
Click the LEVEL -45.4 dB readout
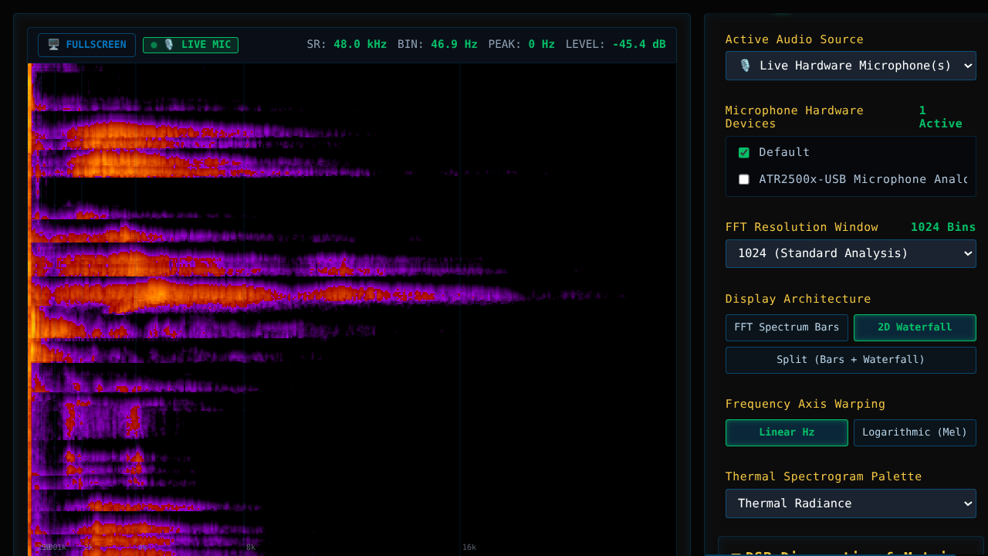point(616,45)
